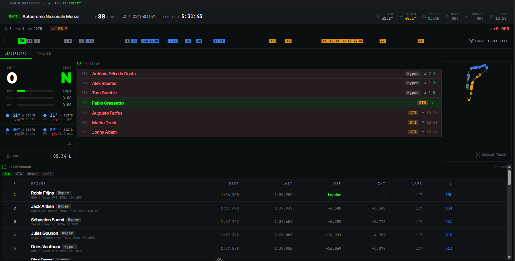Click the leaderboard vertical scrollbar thumb
Image resolution: width=515 pixels, height=261 pixels.
click(509, 177)
